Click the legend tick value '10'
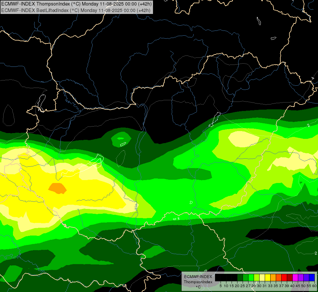318x292 pixels. tap(226, 286)
